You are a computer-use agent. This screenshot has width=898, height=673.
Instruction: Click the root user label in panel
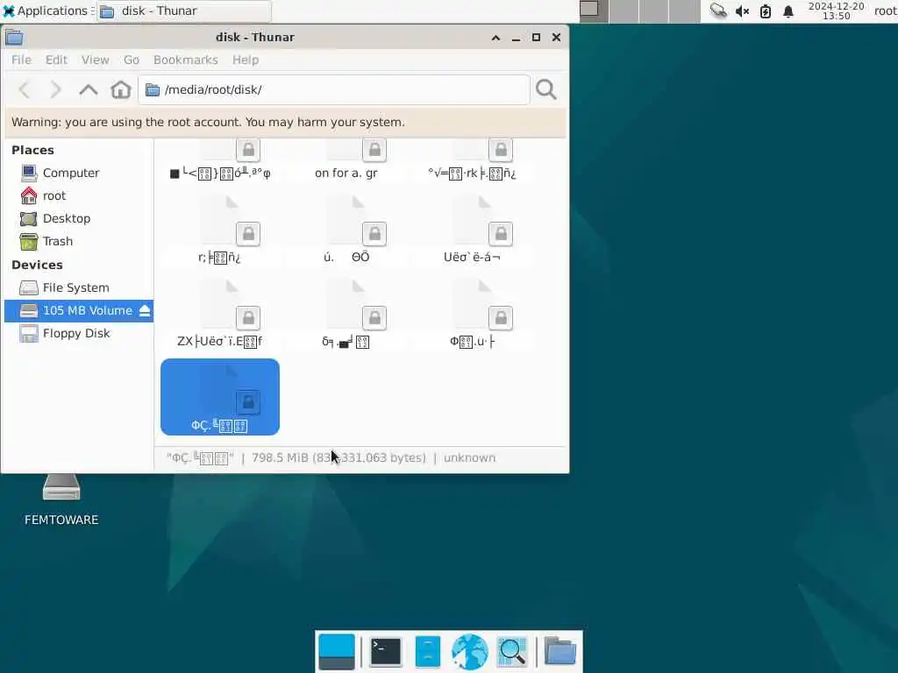pyautogui.click(x=886, y=11)
